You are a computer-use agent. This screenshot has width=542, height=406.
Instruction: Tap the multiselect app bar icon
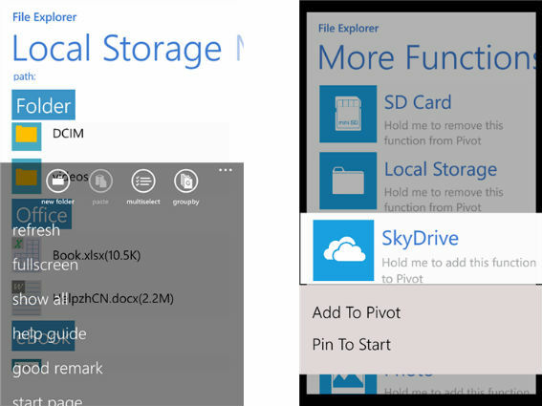point(143,181)
